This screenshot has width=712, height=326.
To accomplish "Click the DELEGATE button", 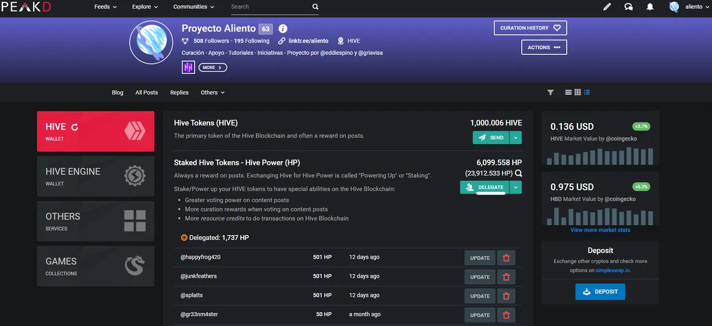I will click(x=484, y=187).
